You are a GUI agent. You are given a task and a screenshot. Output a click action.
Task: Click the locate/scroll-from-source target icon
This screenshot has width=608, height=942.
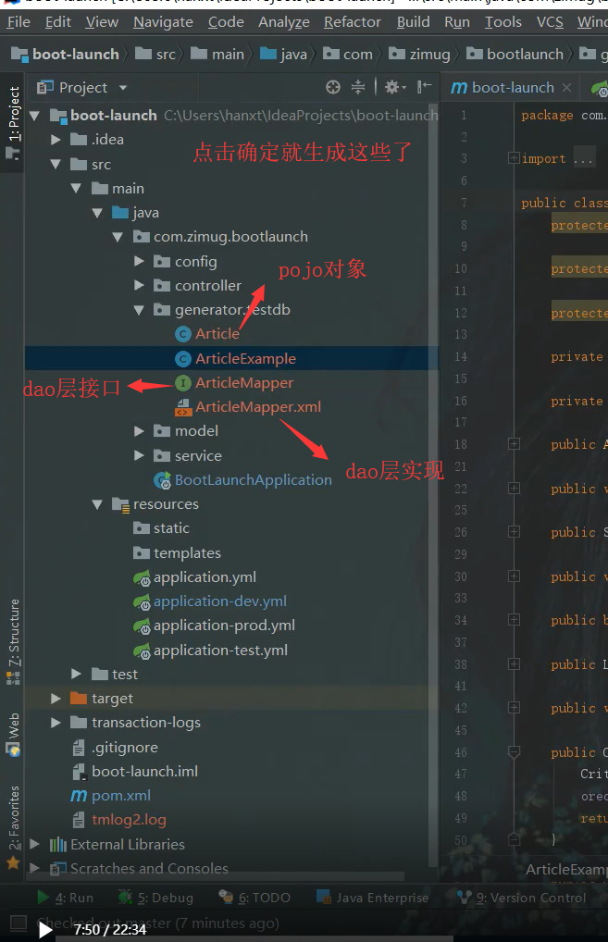[333, 88]
